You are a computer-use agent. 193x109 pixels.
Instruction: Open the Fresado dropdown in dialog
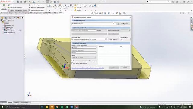(102, 31)
